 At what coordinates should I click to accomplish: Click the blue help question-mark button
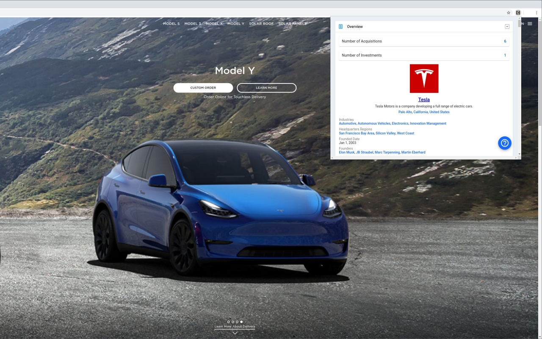(x=505, y=143)
